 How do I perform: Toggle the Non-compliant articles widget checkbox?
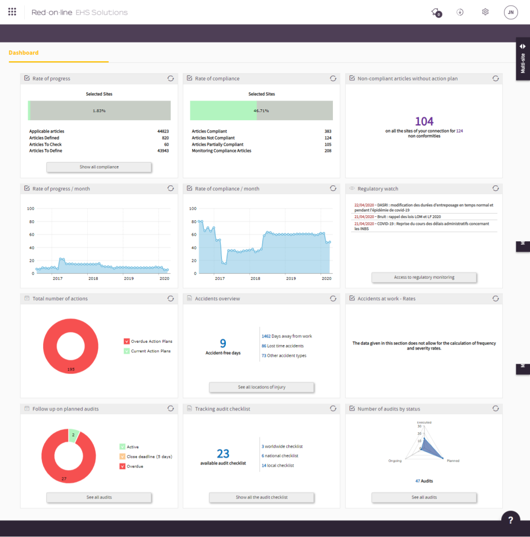[351, 78]
